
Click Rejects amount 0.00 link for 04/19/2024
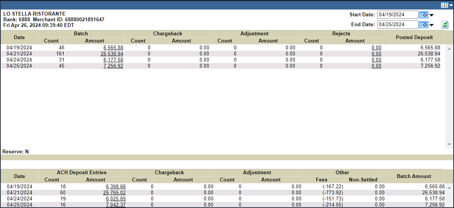pos(376,48)
